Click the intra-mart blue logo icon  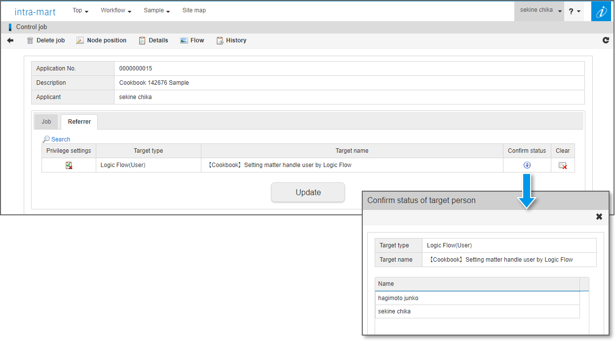pyautogui.click(x=601, y=11)
